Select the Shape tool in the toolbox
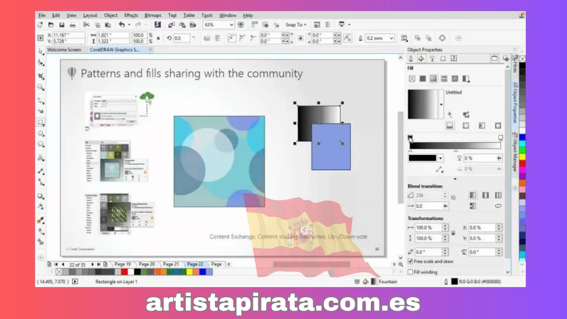The height and width of the screenshot is (319, 567). click(41, 63)
